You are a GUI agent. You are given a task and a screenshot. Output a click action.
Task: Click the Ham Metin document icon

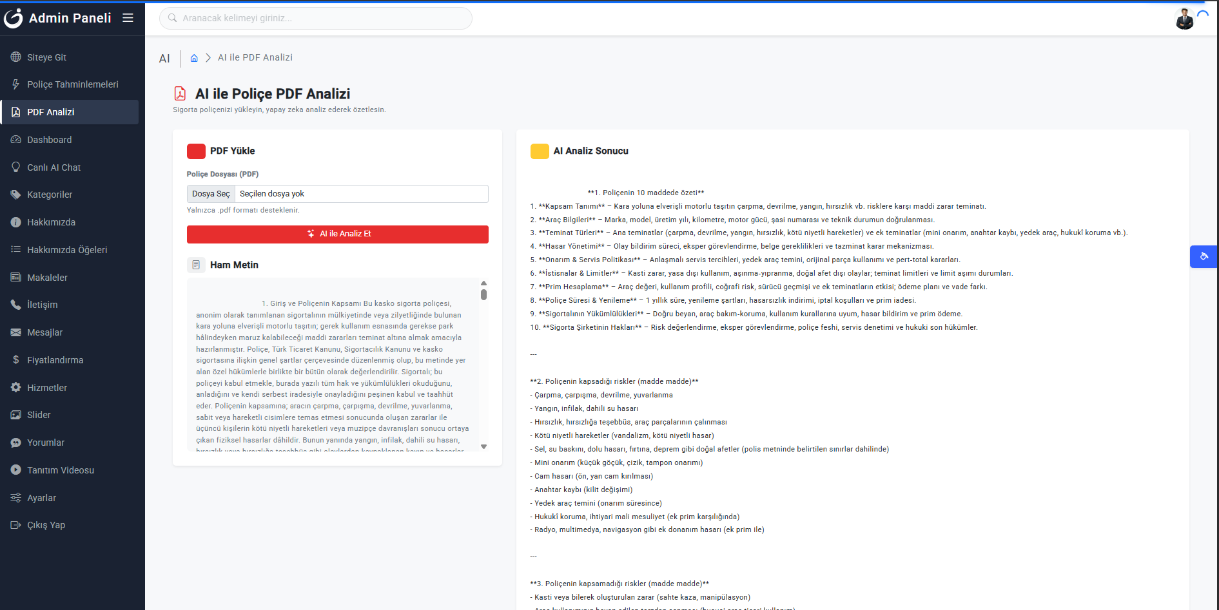click(196, 265)
